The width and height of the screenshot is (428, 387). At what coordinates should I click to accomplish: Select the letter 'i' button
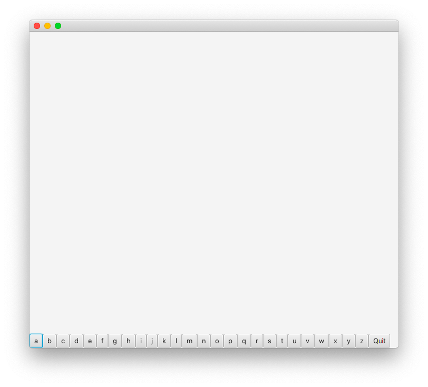141,341
